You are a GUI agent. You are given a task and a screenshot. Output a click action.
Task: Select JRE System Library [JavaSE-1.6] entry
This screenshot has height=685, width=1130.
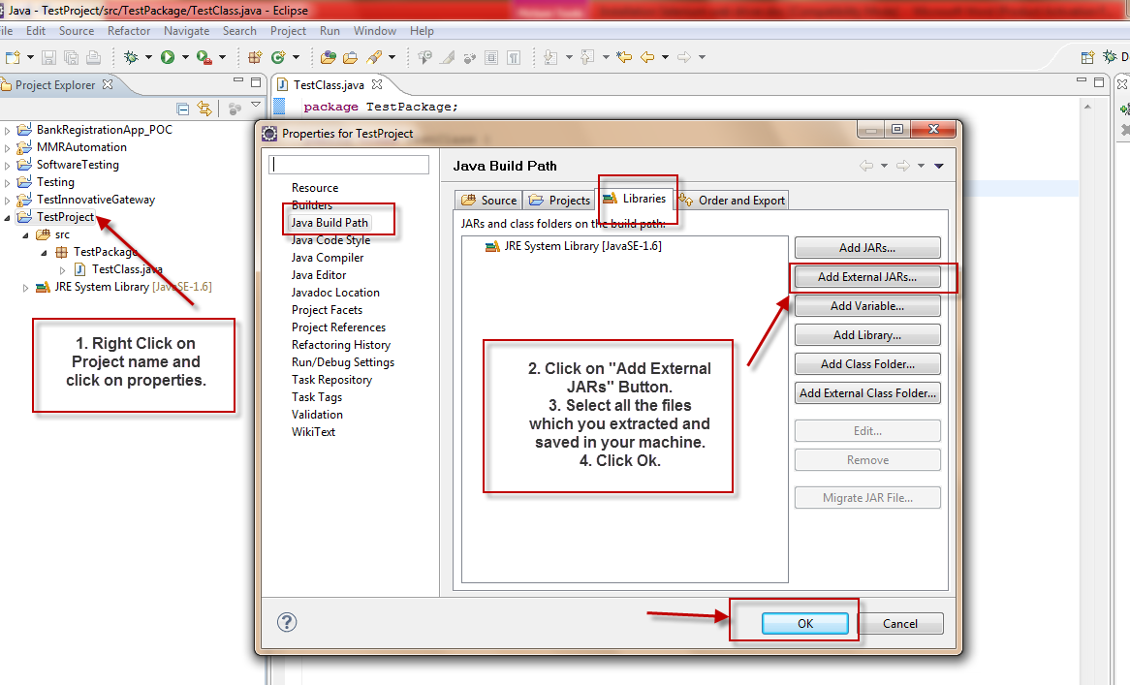click(x=574, y=246)
